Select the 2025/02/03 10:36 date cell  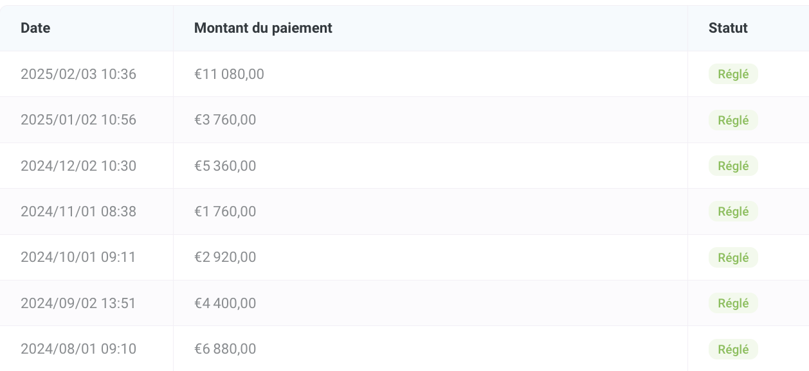[x=78, y=74]
